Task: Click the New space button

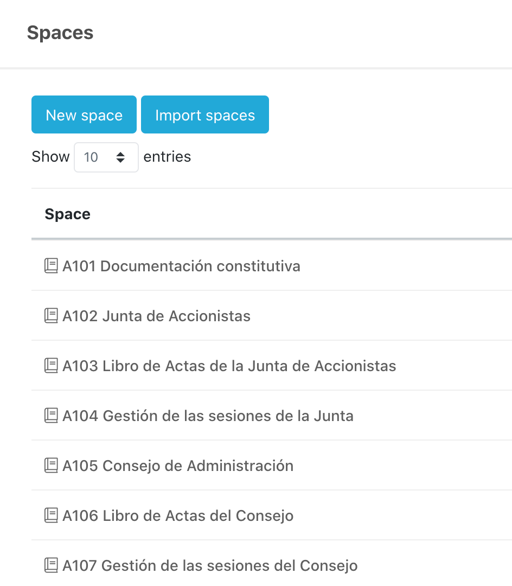Action: [x=84, y=114]
